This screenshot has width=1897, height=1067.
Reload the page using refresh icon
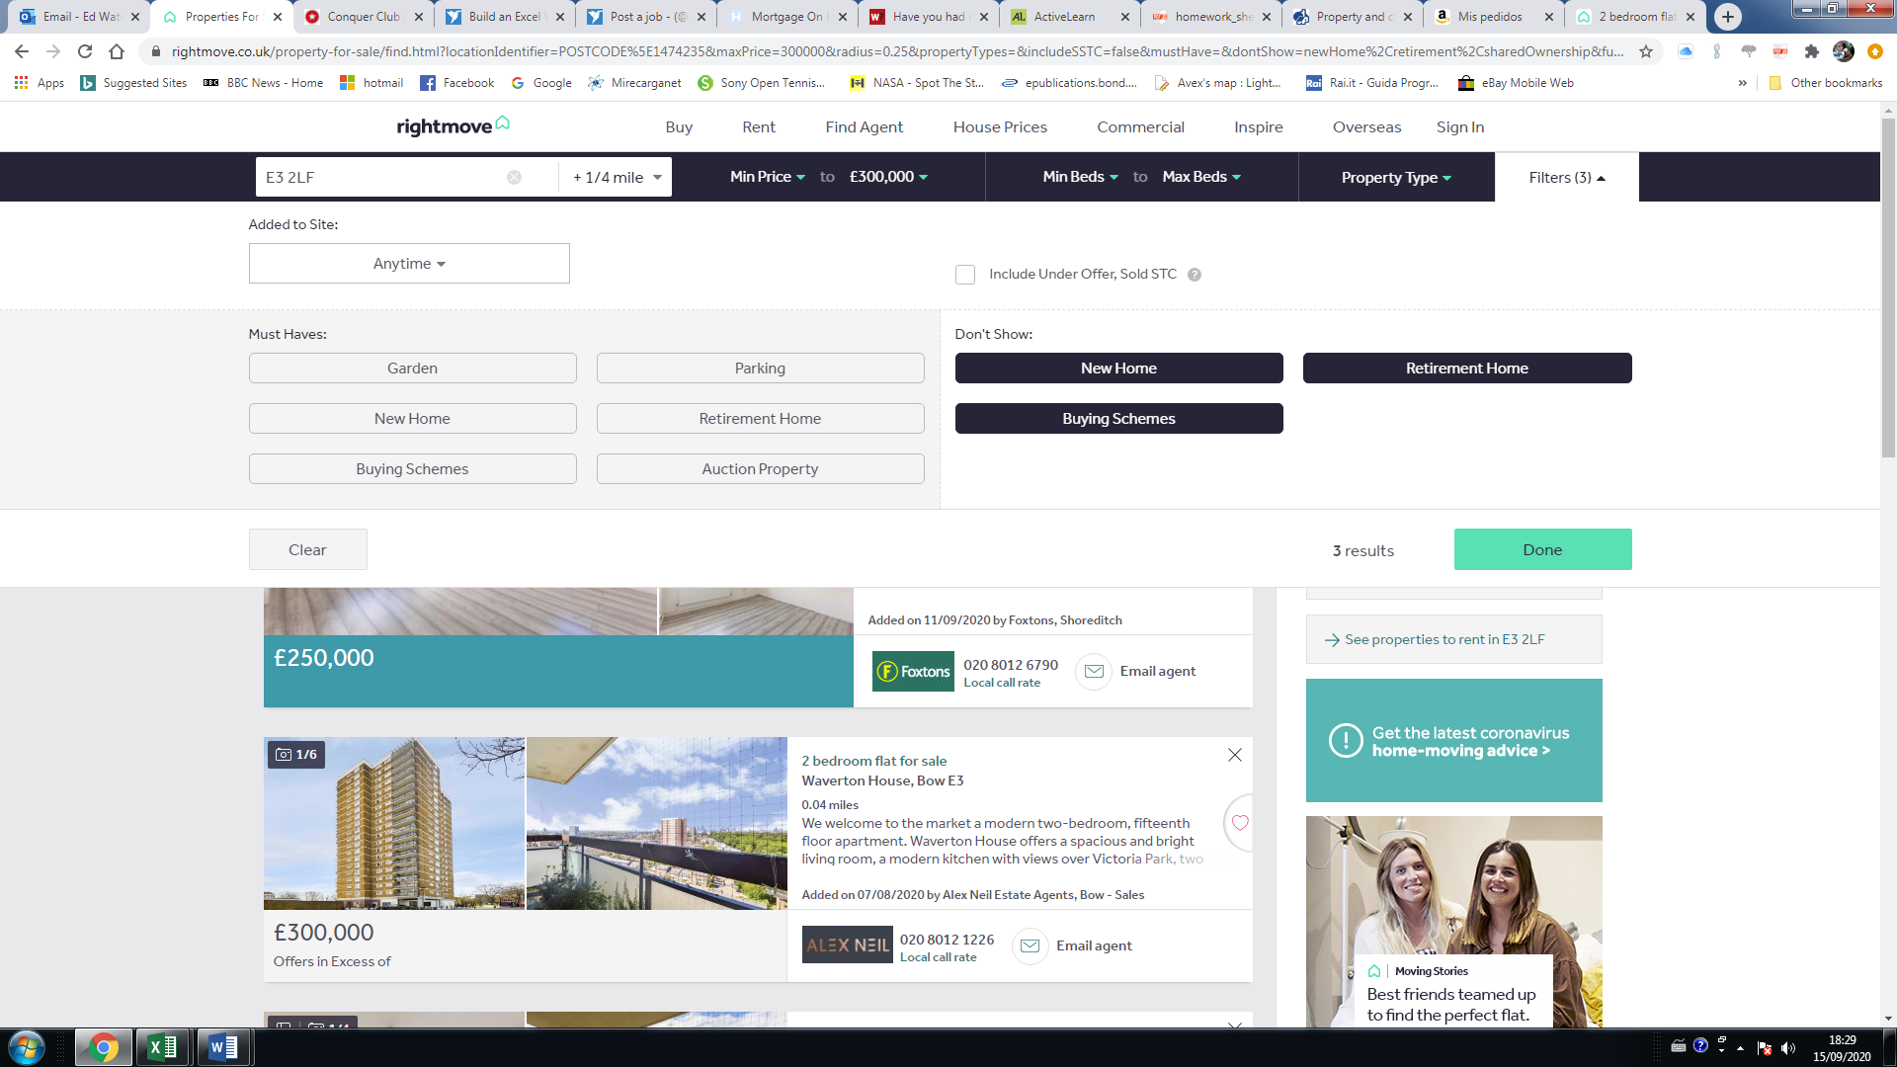pyautogui.click(x=85, y=51)
